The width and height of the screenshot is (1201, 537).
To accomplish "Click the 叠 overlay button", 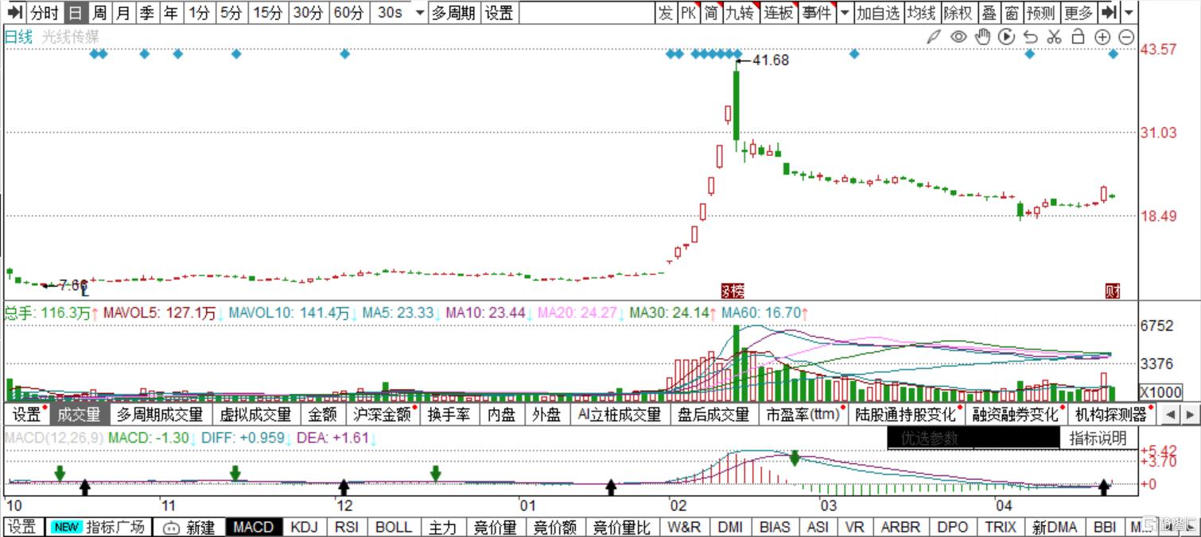I will coord(989,13).
